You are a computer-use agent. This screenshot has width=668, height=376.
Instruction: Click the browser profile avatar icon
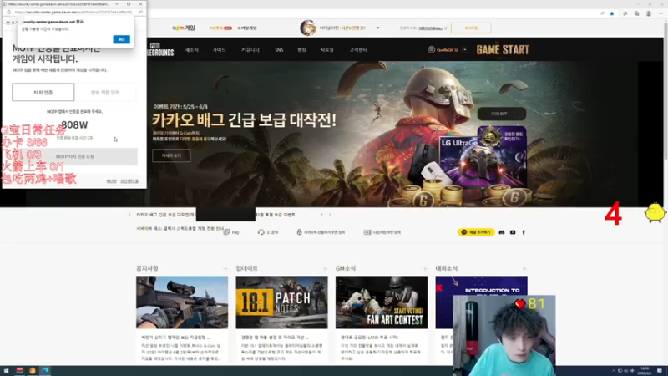[x=649, y=13]
